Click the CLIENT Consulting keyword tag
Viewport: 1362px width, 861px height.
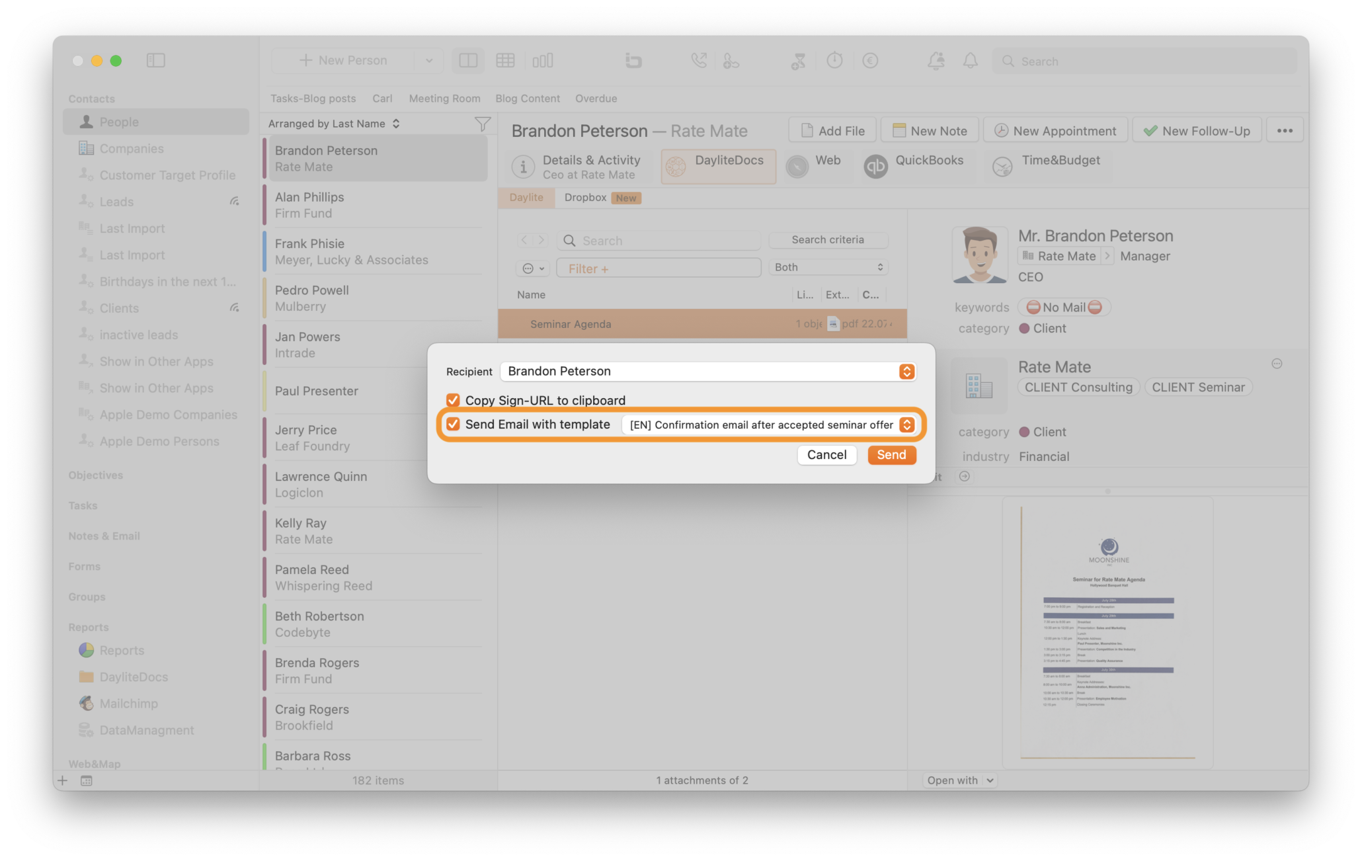pyautogui.click(x=1078, y=388)
